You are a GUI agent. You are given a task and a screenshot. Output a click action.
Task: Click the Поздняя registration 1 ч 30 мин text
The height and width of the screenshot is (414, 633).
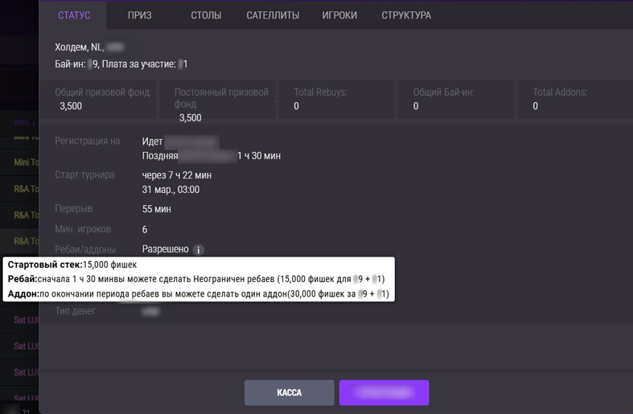[x=212, y=156]
